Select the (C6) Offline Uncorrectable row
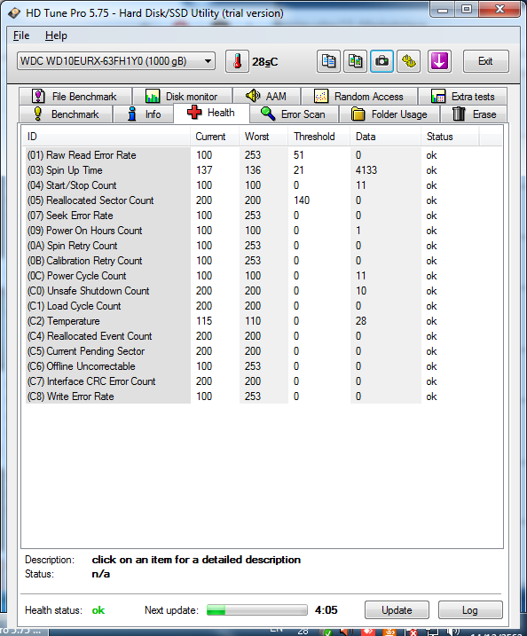527x636 pixels. 263,366
